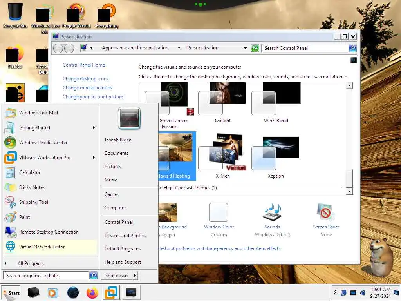The image size is (401, 301).
Task: Click the Search programs and files box
Action: pos(46,276)
